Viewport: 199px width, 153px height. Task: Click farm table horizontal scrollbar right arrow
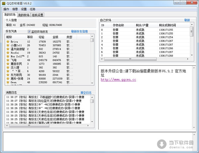[188, 59]
